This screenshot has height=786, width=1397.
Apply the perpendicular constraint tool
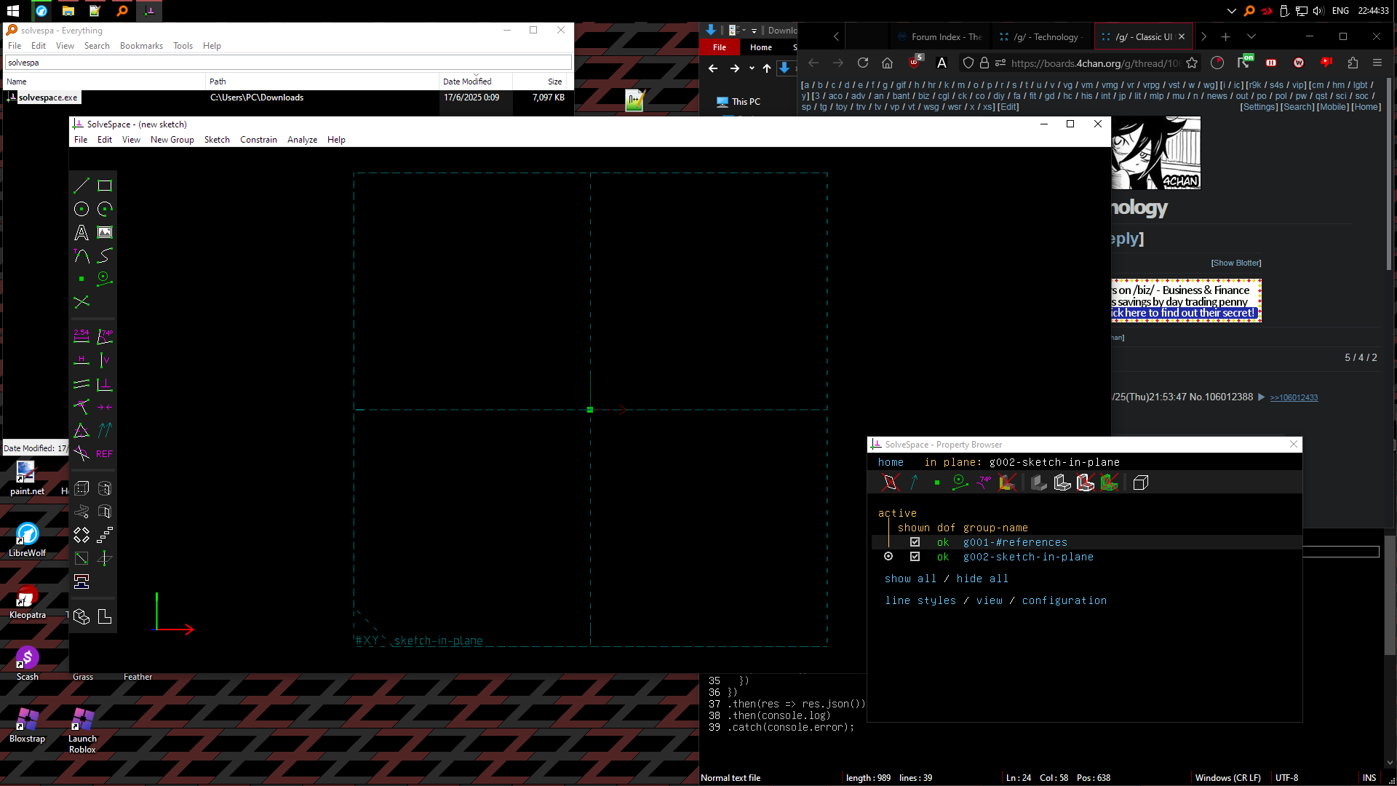pyautogui.click(x=105, y=384)
